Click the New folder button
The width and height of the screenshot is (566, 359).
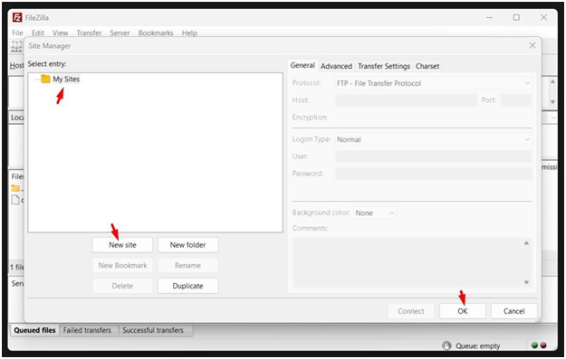187,245
